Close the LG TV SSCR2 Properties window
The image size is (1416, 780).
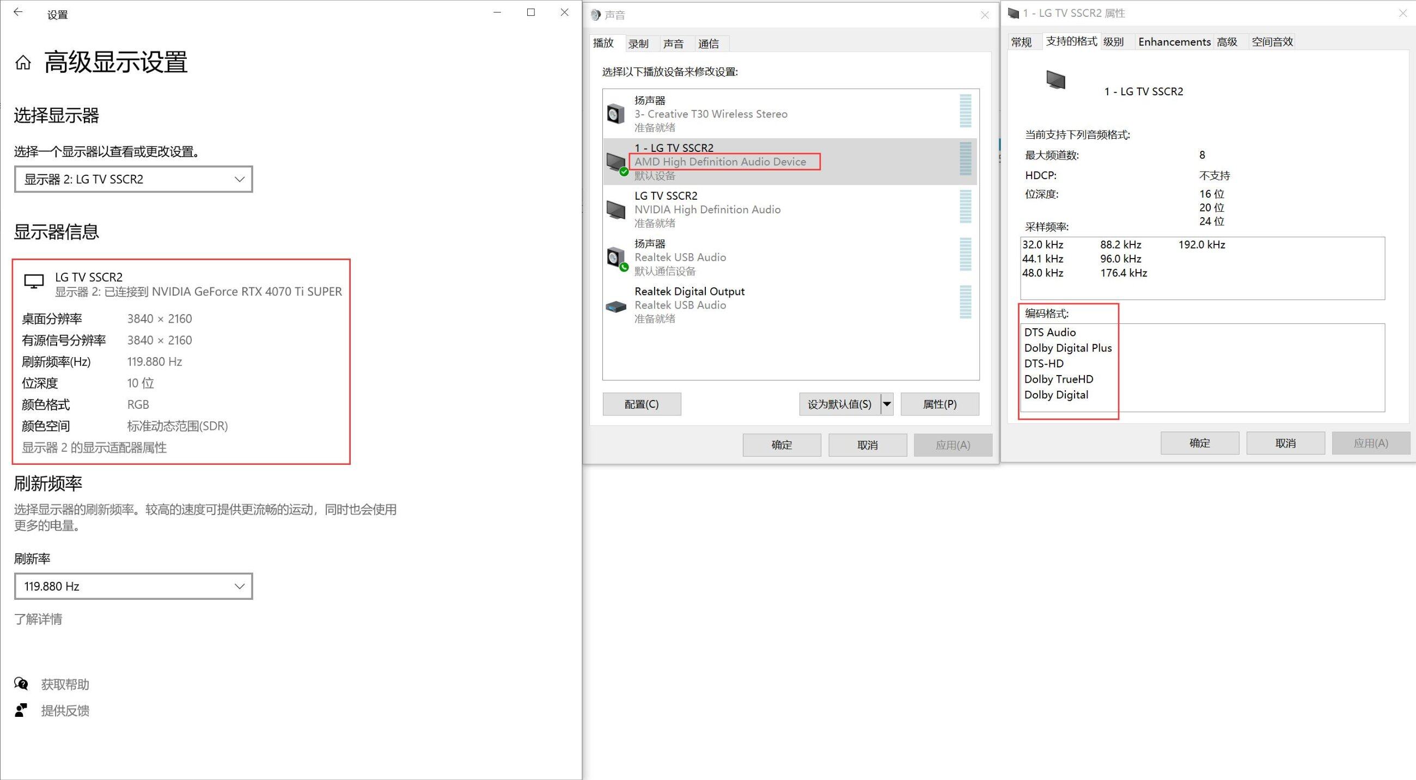[x=1402, y=13]
